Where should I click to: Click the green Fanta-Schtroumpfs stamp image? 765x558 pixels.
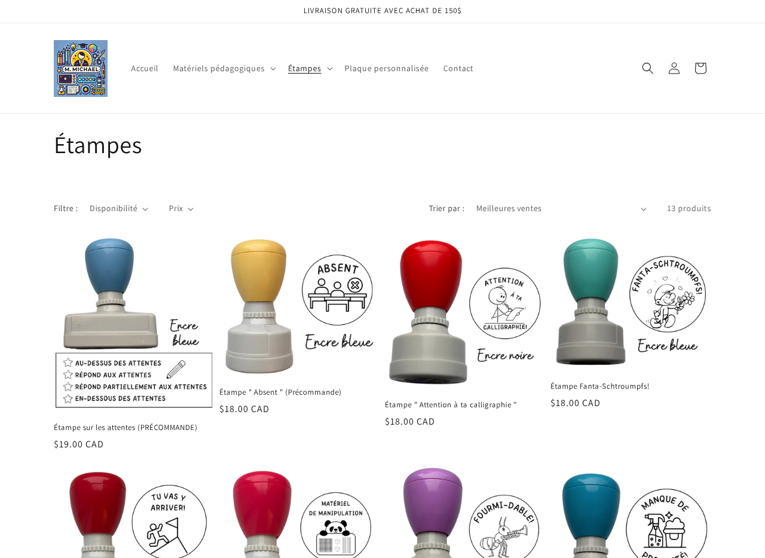[x=631, y=303]
